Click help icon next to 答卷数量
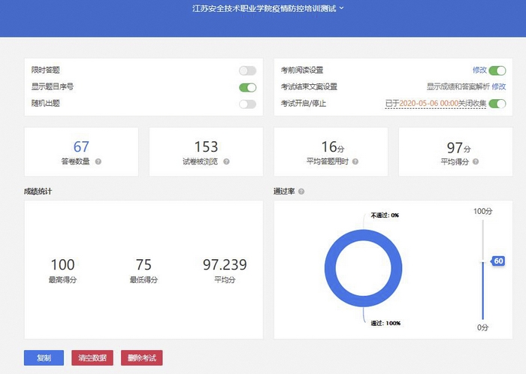The width and height of the screenshot is (526, 374). click(98, 161)
